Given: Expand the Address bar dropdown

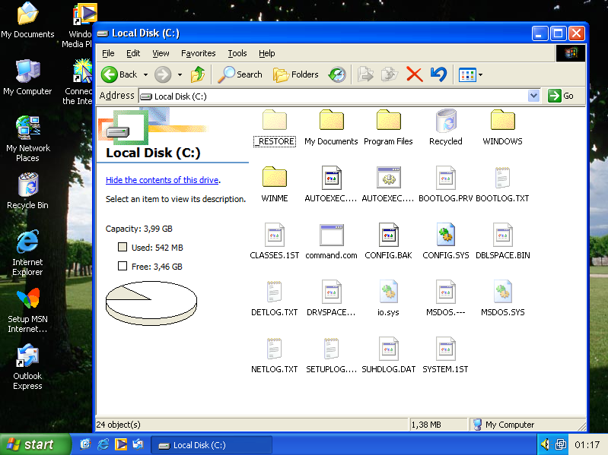Looking at the screenshot, I should [533, 96].
